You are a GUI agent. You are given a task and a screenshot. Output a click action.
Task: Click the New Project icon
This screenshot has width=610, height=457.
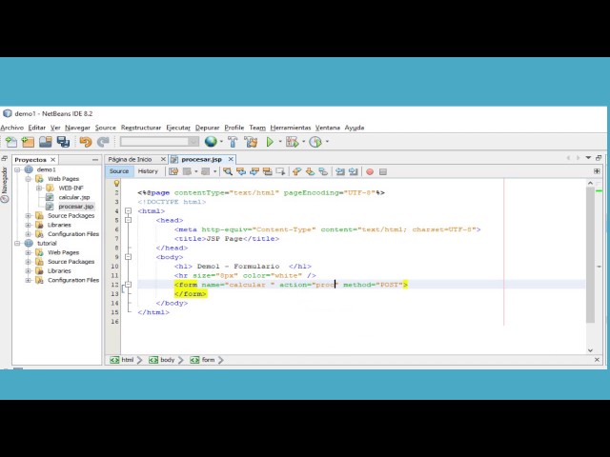click(x=28, y=142)
